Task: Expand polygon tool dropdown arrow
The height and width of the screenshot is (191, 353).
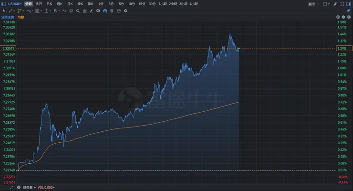Action: coord(23,11)
